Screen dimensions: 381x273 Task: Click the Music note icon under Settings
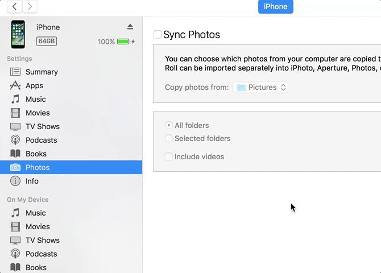[15, 100]
